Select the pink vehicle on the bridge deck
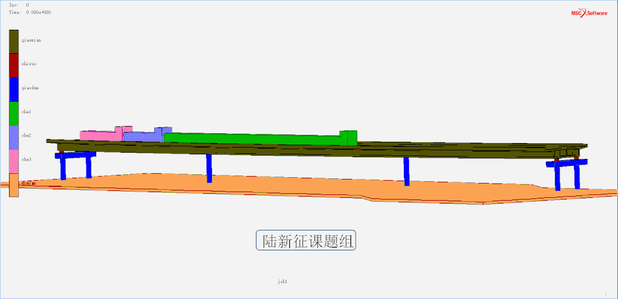The image size is (618, 299). coord(100,135)
